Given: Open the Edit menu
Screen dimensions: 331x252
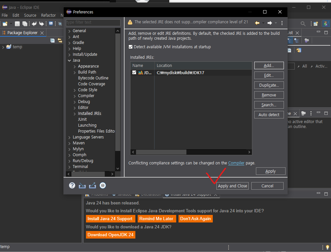Looking at the screenshot, I should coord(16,15).
